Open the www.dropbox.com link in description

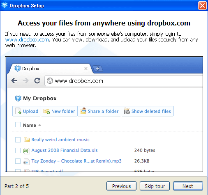point(27,40)
